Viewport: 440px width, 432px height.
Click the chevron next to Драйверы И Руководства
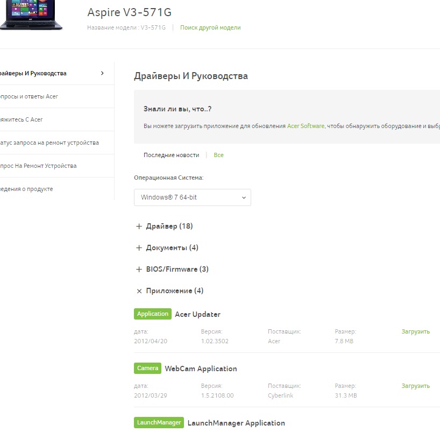pos(102,73)
